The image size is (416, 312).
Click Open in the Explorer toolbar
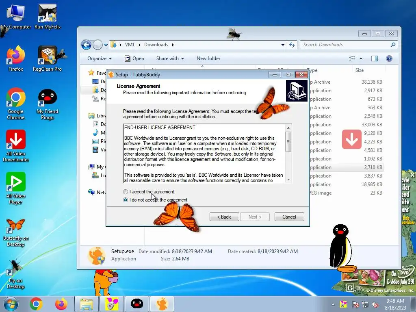[134, 58]
